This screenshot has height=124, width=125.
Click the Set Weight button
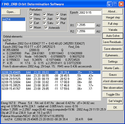(x=115, y=101)
